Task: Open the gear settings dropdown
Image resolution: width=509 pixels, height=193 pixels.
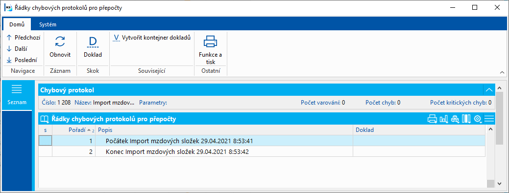Action: pyautogui.click(x=478, y=119)
